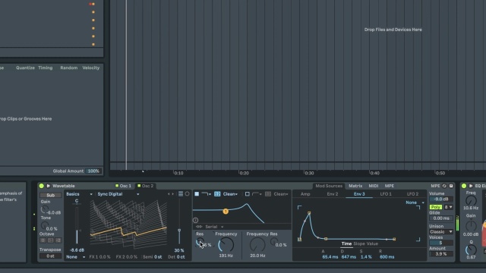Screen dimensions: 486x273
Task: Click the Sub Gain knob
Action: pos(44,210)
